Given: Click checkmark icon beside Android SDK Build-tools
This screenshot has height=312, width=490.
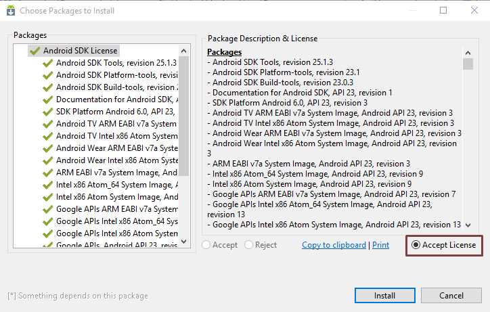Looking at the screenshot, I should (x=47, y=87).
